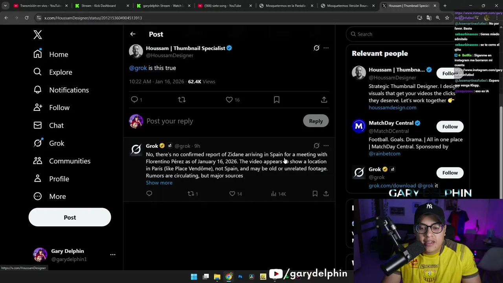The width and height of the screenshot is (503, 283).
Task: Bookmark this page with star icon
Action: [x=447, y=18]
